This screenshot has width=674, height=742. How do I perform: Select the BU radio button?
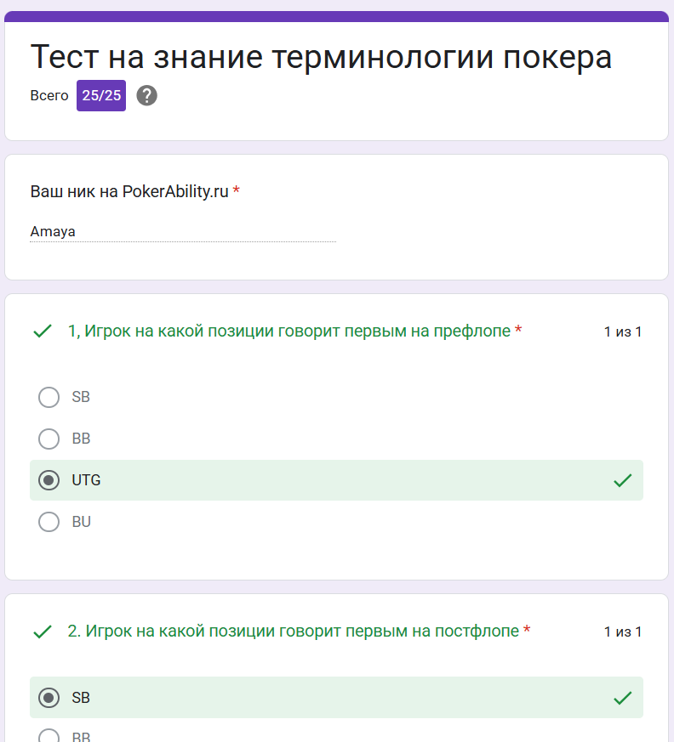point(49,522)
